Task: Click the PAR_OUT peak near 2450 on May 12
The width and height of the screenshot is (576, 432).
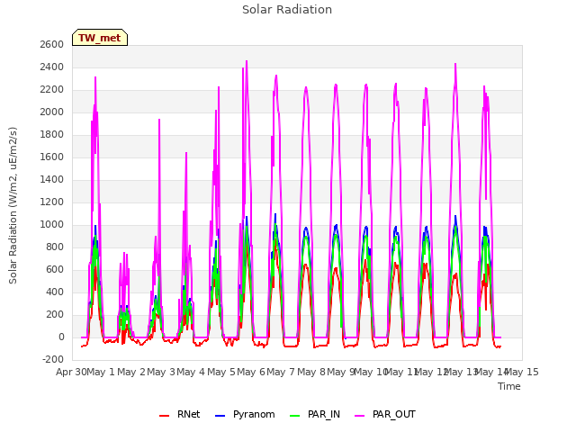Action: coord(455,64)
